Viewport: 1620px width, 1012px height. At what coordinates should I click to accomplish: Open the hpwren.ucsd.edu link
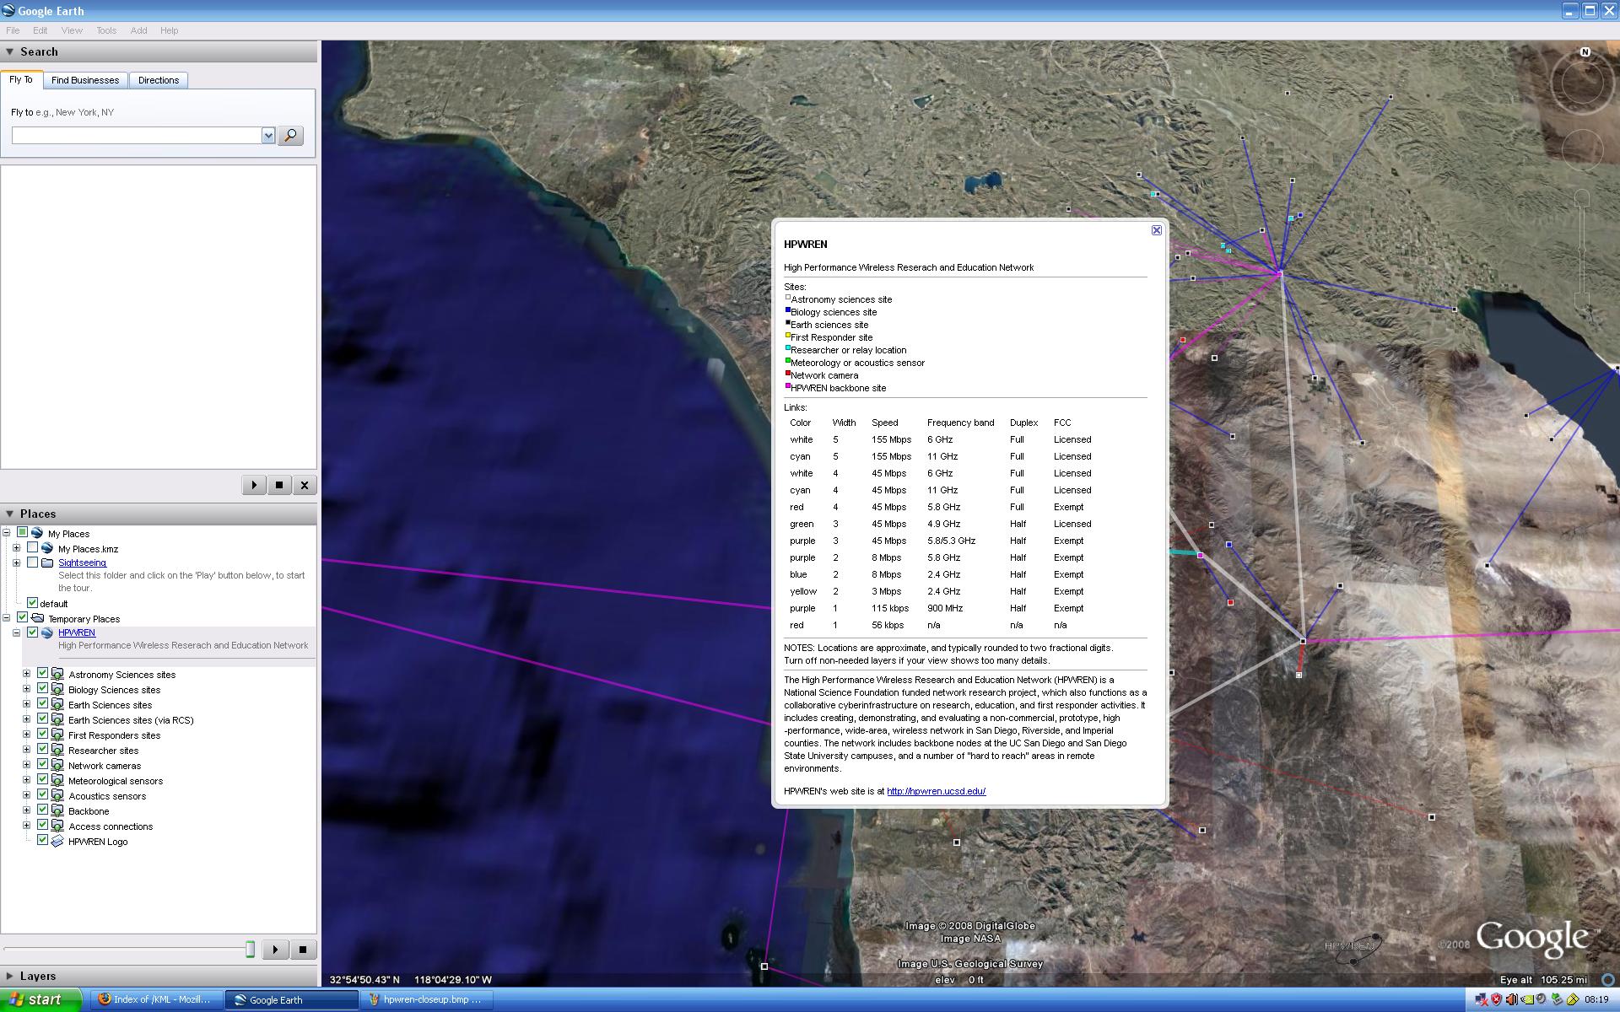tap(936, 791)
